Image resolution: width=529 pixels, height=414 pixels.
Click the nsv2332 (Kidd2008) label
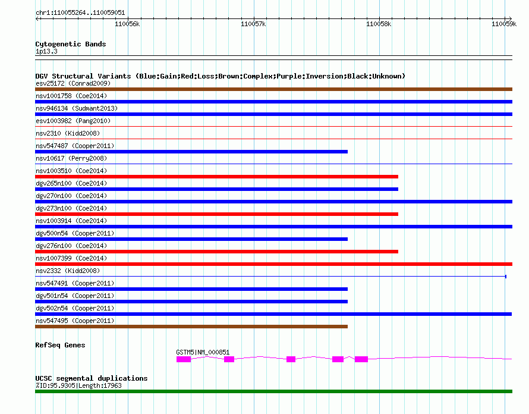(68, 271)
